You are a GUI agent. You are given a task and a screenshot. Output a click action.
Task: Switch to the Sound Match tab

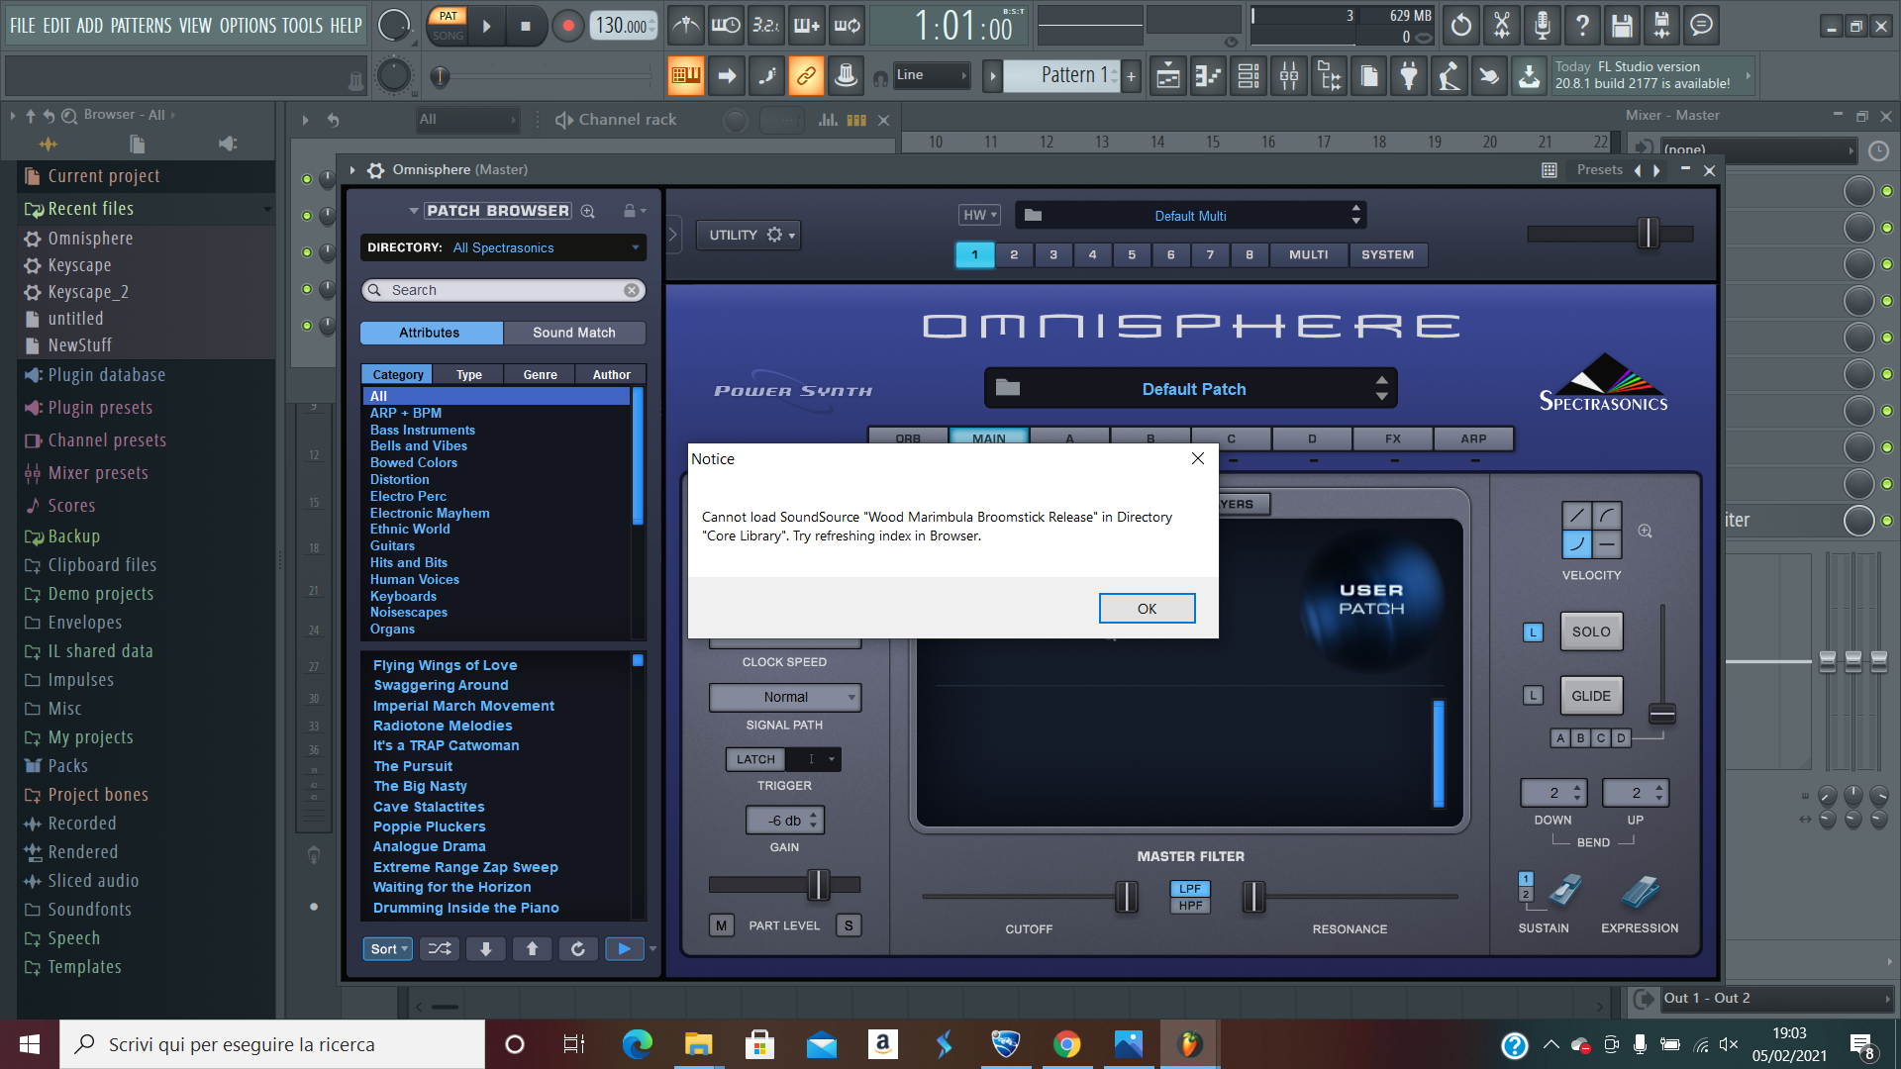(574, 333)
